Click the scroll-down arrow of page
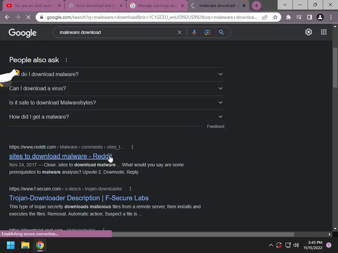This screenshot has width=338, height=253. (335, 229)
